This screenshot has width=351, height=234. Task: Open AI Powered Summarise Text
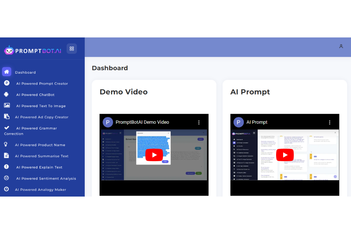(x=42, y=156)
